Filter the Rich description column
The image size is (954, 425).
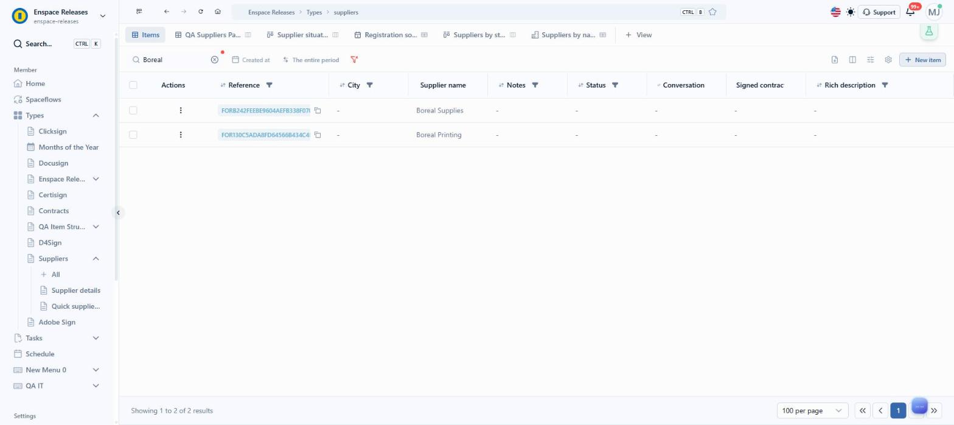[885, 85]
